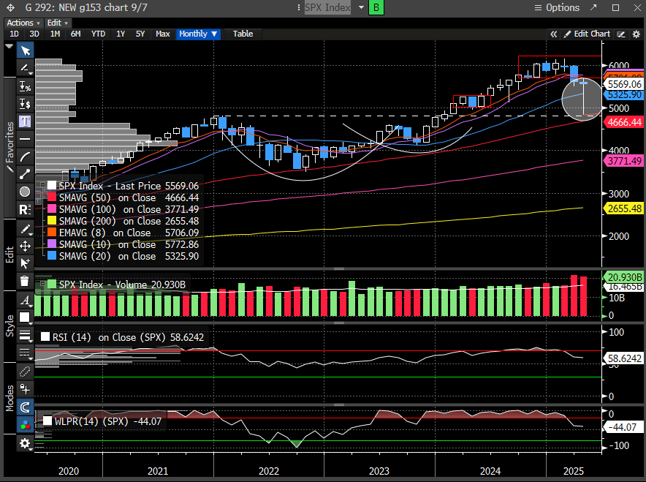Activate the move annotation tool
The image size is (646, 482).
(25, 246)
